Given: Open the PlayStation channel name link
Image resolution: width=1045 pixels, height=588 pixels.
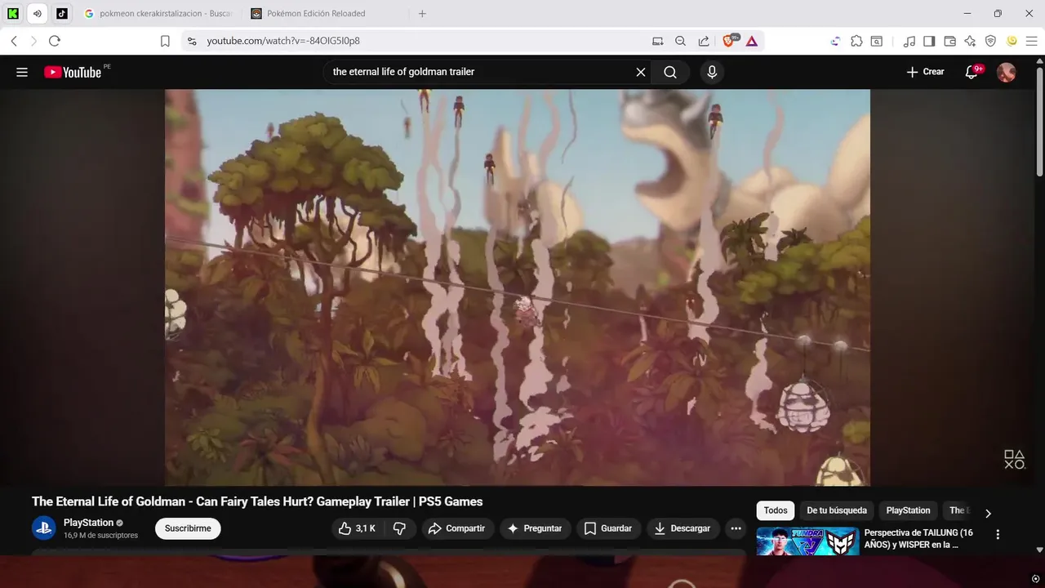Looking at the screenshot, I should (x=88, y=523).
